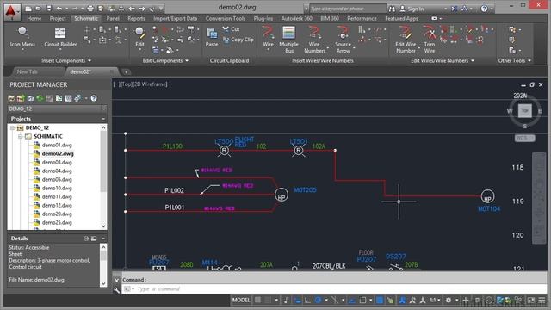Toggle grid display in status bar
Image resolution: width=551 pixels, height=310 pixels.
[x=257, y=300]
